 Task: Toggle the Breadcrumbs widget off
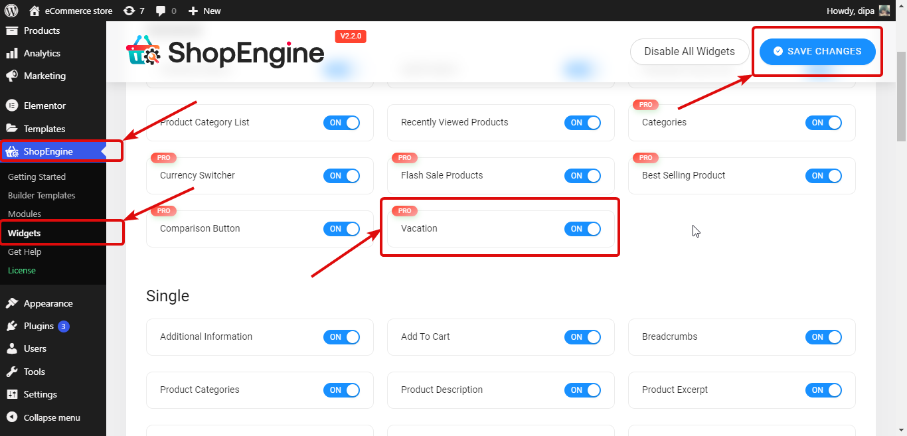pos(823,336)
